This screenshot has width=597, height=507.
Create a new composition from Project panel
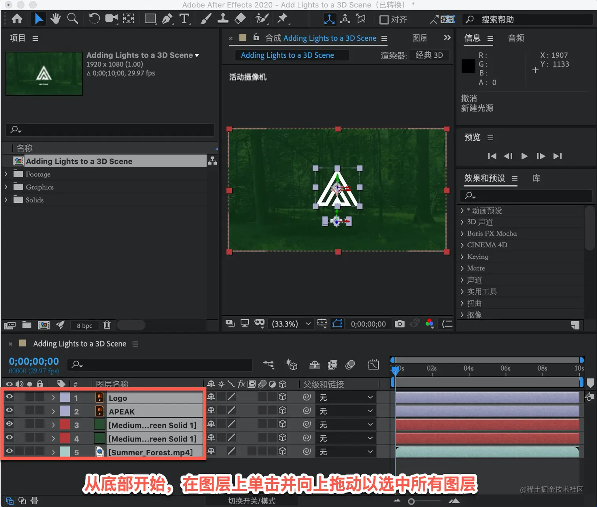(x=43, y=325)
